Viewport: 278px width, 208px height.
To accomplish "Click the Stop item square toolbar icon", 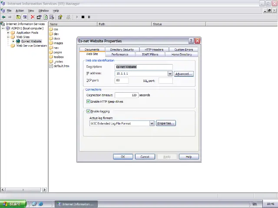I will [x=83, y=17].
